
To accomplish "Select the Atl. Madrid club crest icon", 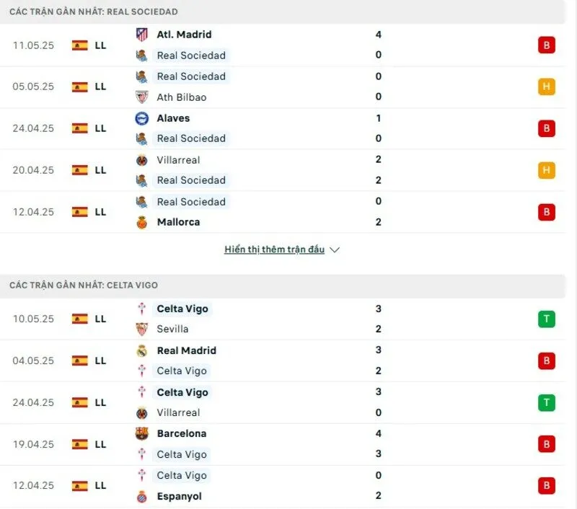I will 141,34.
